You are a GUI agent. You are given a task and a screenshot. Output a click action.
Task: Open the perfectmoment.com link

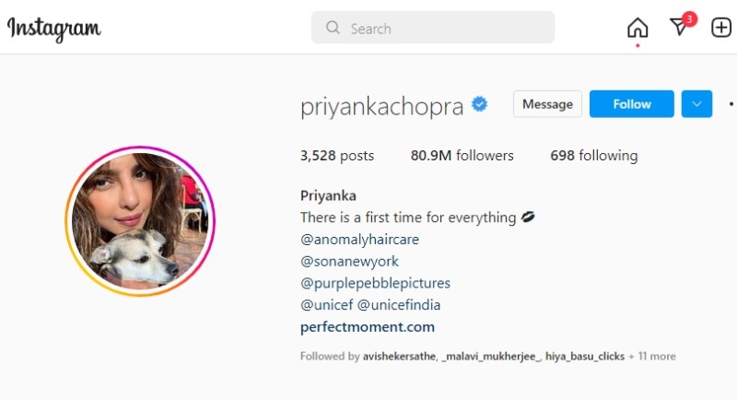(368, 327)
